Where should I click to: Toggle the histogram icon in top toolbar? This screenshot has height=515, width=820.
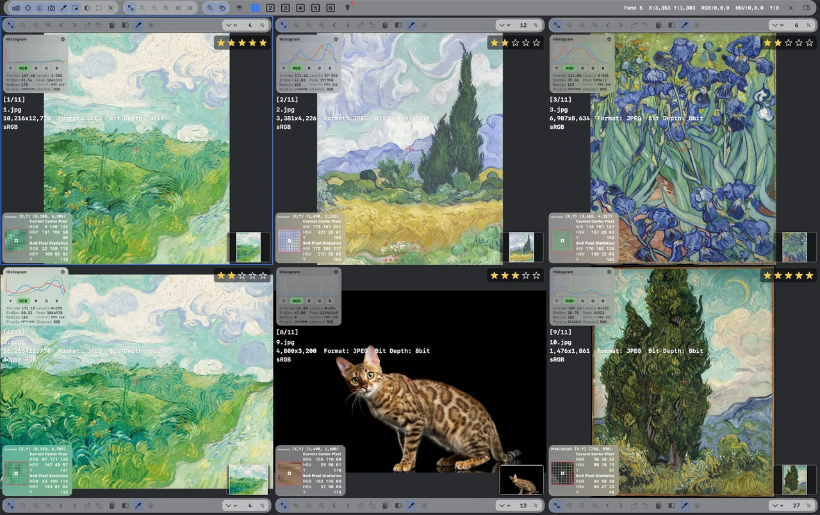[15, 8]
